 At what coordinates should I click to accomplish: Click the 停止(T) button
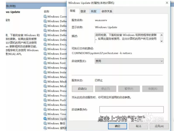pyautogui.click(x=105, y=89)
